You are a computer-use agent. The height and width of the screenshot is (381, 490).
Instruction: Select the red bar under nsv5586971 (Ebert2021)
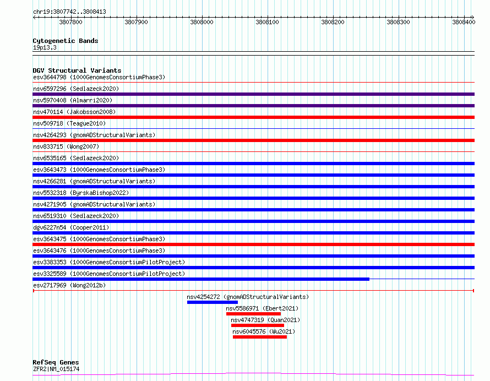coord(253,314)
